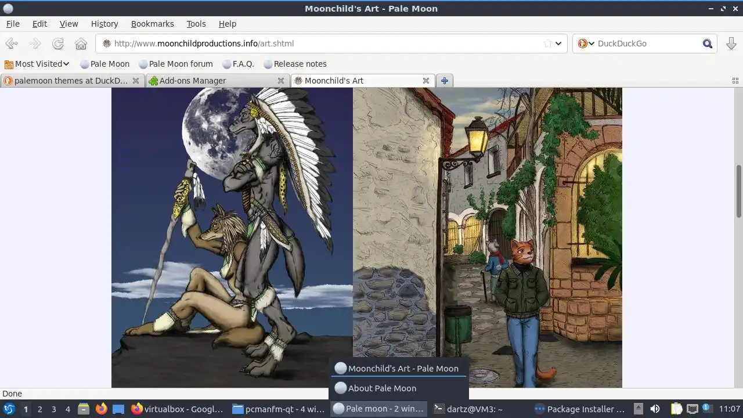Viewport: 743px width, 418px height.
Task: Open the LXQt application menu launcher
Action: coord(9,409)
